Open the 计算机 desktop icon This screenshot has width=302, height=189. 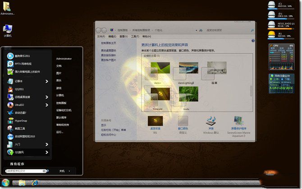(x=8, y=29)
